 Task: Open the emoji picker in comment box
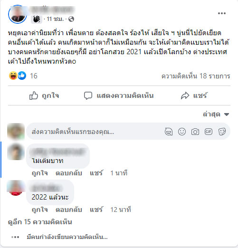pyautogui.click(x=182, y=132)
